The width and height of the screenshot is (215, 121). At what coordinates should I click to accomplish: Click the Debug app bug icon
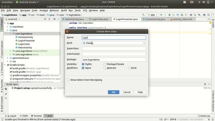169,15
